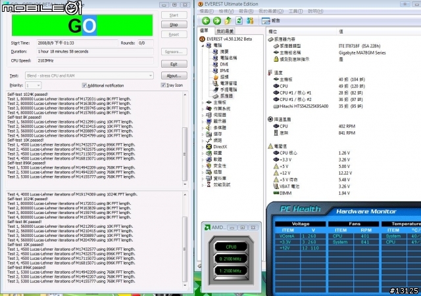
Task: Expand the 儲存 storage node
Action: tap(203, 134)
